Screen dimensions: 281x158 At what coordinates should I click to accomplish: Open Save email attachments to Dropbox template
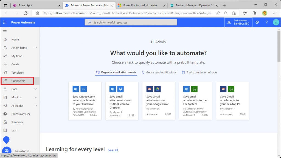click(x=122, y=101)
